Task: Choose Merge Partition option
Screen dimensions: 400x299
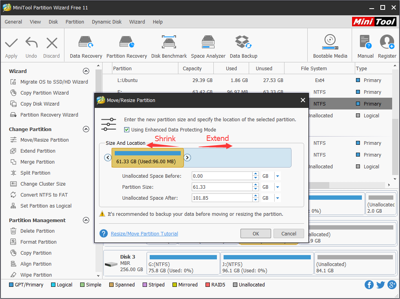Action: click(37, 162)
